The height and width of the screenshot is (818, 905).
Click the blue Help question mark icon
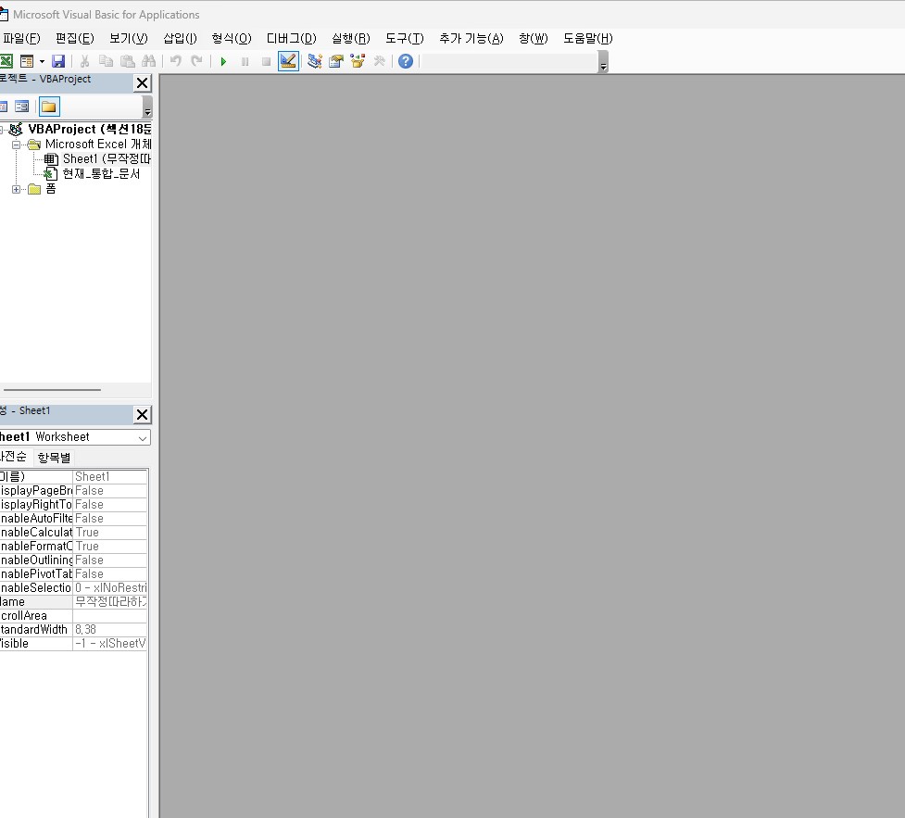pos(405,61)
